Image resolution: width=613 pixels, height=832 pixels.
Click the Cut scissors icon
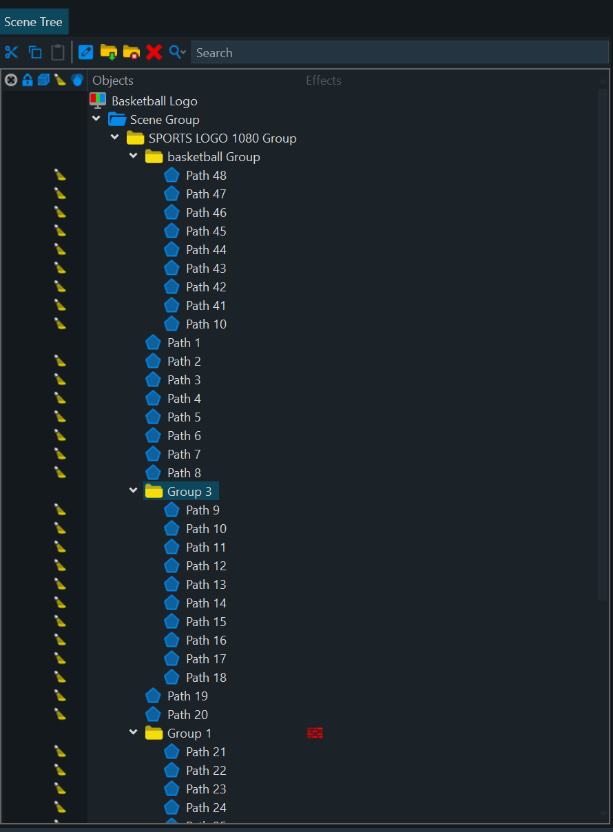pyautogui.click(x=12, y=52)
